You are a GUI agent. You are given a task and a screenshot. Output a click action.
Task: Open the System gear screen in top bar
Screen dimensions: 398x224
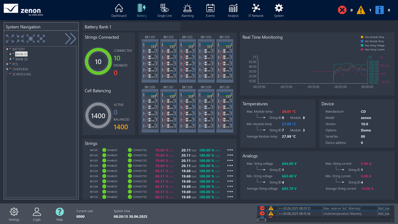click(x=279, y=11)
